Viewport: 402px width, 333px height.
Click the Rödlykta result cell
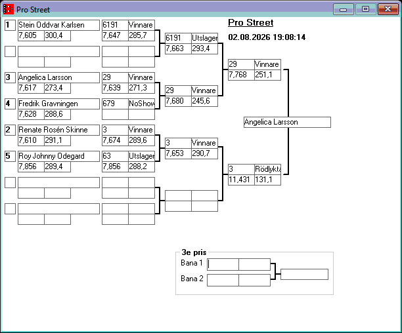click(267, 169)
